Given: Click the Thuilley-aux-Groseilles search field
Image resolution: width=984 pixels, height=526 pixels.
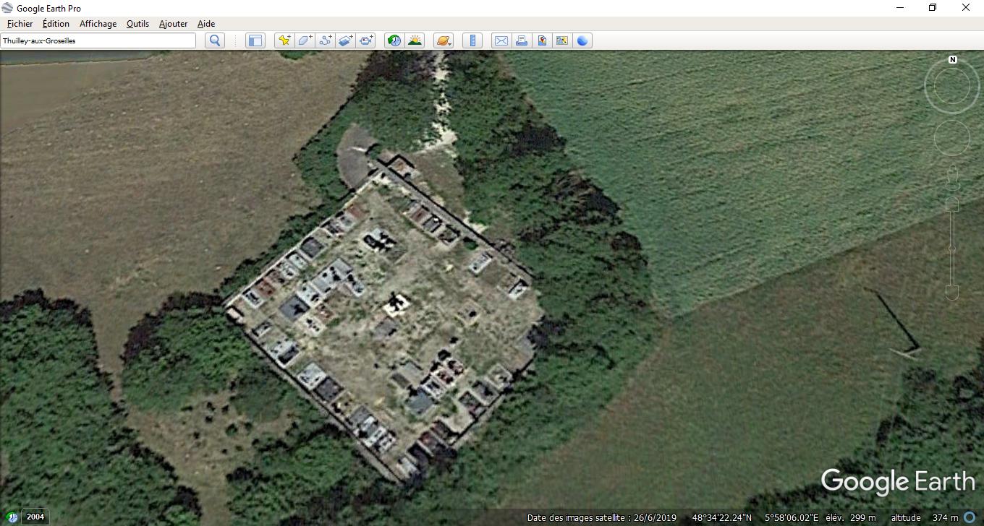Looking at the screenshot, I should pyautogui.click(x=98, y=40).
